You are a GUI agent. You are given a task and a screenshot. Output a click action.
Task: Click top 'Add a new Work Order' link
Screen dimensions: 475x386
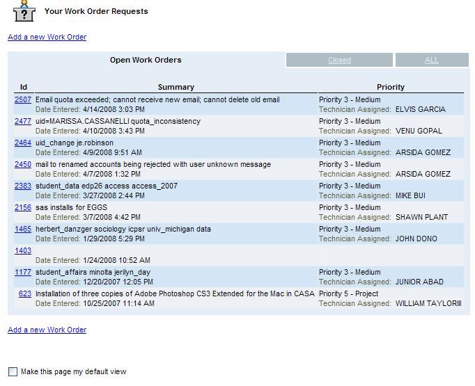pos(47,37)
